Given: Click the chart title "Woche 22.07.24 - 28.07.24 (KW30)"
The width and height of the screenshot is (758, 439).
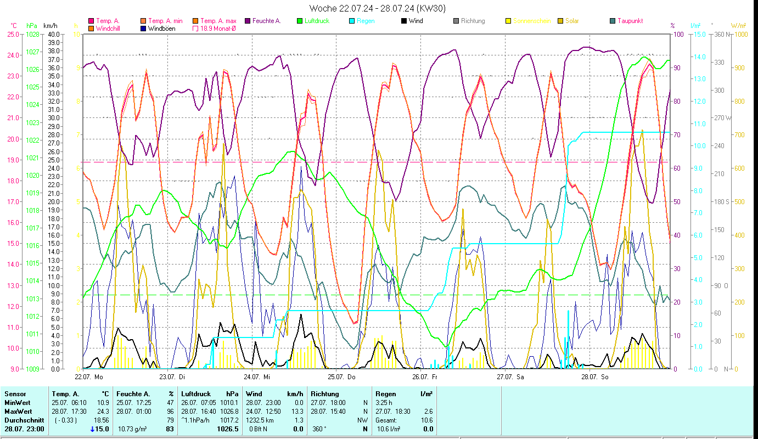Looking at the screenshot, I should [378, 8].
